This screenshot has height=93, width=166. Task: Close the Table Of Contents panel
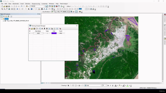click(x=40, y=14)
